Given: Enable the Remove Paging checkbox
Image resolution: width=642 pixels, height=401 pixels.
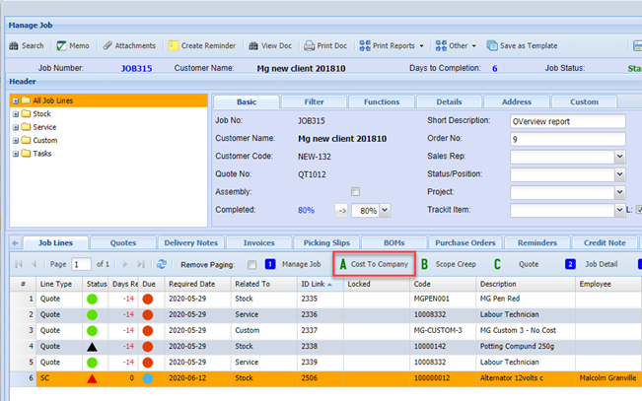Looking at the screenshot, I should tap(252, 264).
